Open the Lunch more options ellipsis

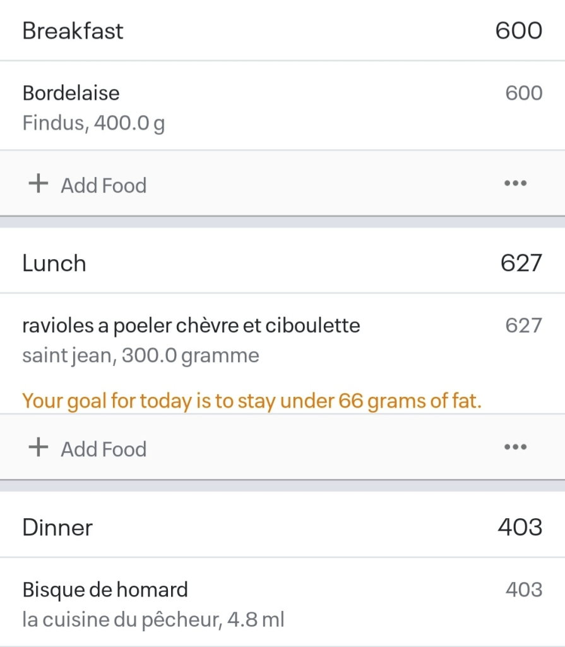click(x=515, y=447)
